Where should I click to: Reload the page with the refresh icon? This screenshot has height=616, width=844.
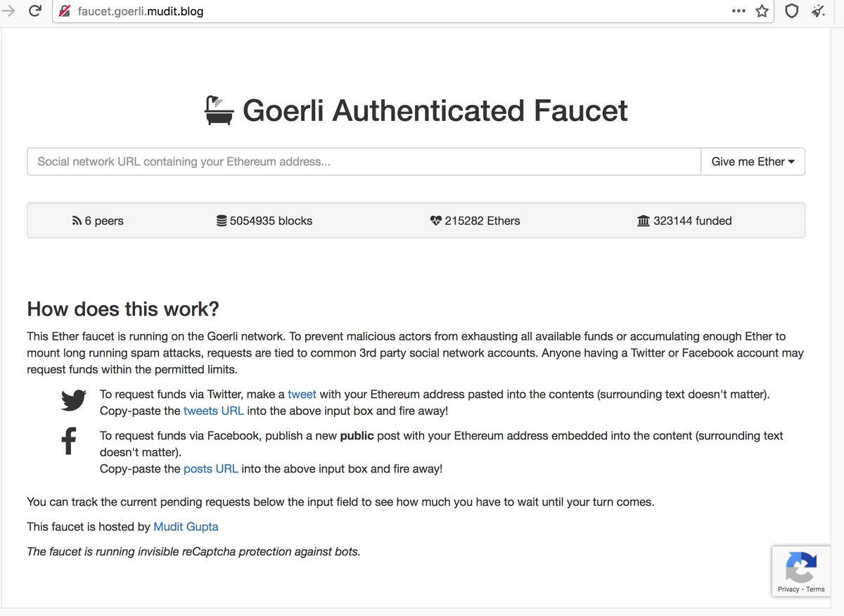[x=35, y=11]
